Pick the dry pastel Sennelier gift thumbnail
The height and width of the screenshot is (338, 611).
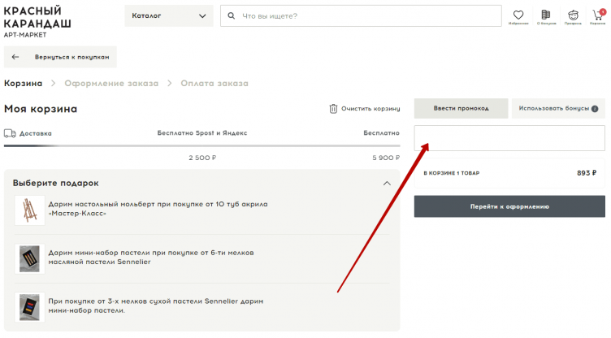point(29,306)
